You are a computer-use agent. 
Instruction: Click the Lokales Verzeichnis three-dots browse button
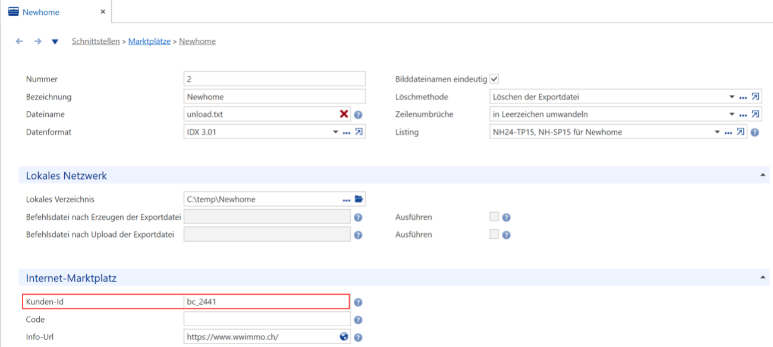pyautogui.click(x=347, y=200)
